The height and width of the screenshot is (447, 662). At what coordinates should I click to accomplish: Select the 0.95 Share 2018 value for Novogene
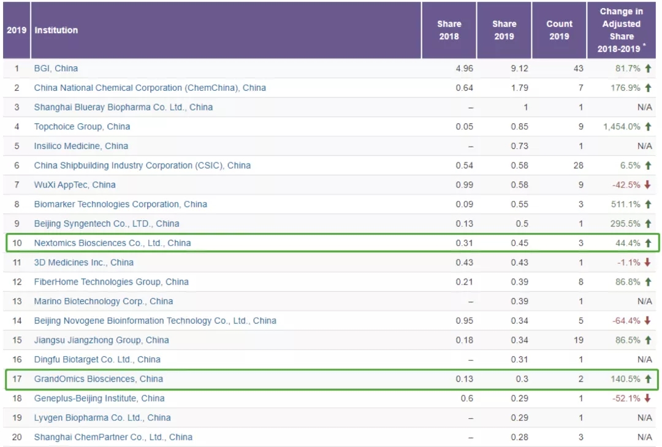click(x=465, y=321)
